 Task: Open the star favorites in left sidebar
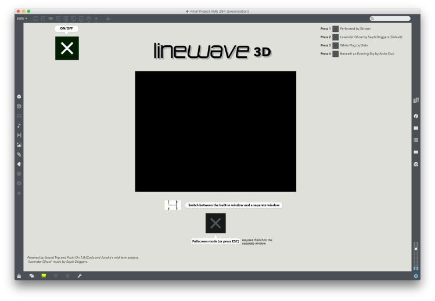19,193
